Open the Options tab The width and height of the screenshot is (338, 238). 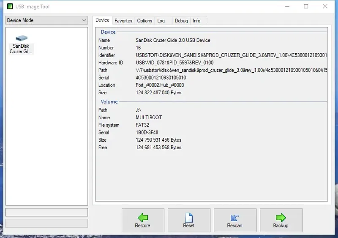coord(144,21)
